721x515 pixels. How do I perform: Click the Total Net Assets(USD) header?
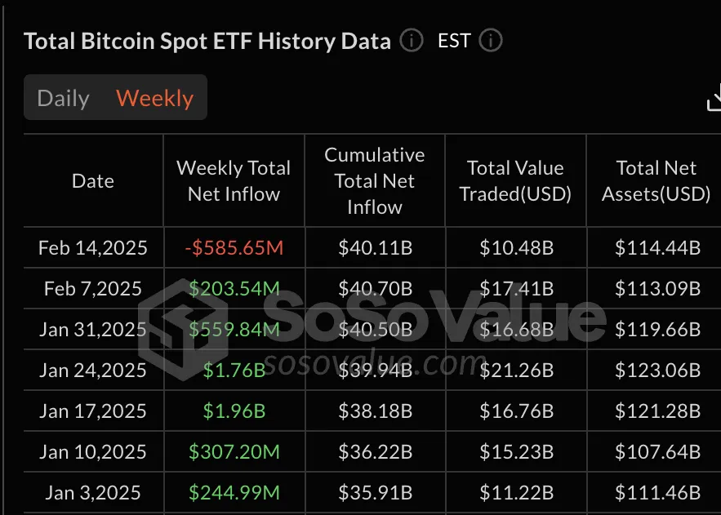[x=656, y=180]
